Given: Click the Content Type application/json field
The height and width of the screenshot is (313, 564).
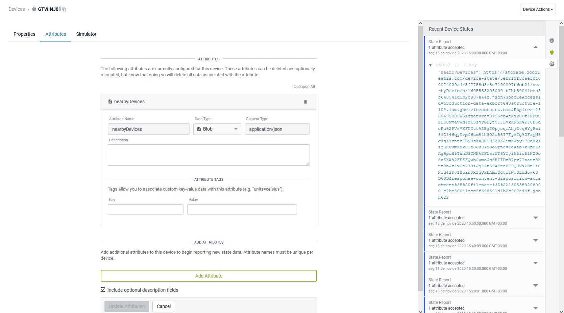Looking at the screenshot, I should click(x=277, y=129).
